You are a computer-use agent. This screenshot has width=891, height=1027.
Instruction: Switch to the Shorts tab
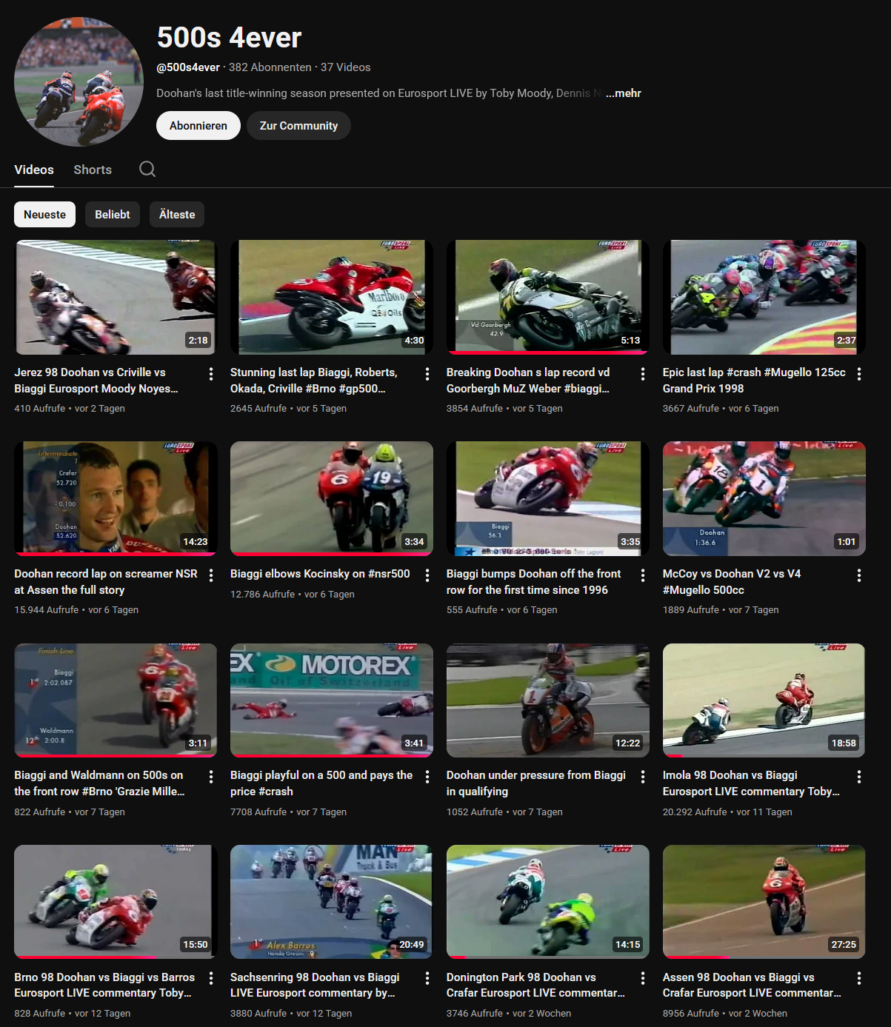click(x=93, y=170)
